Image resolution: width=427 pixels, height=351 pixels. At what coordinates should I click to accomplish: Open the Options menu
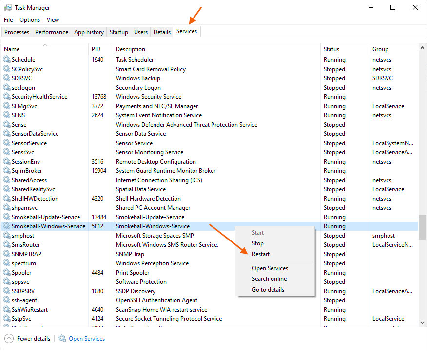tap(30, 20)
